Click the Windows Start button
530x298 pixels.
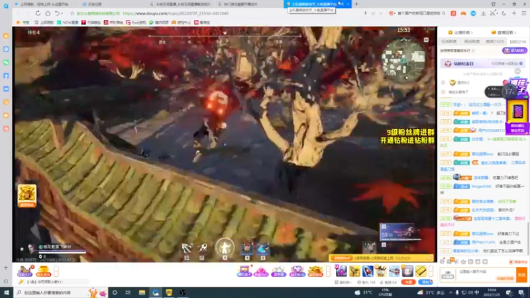pyautogui.click(x=7, y=293)
